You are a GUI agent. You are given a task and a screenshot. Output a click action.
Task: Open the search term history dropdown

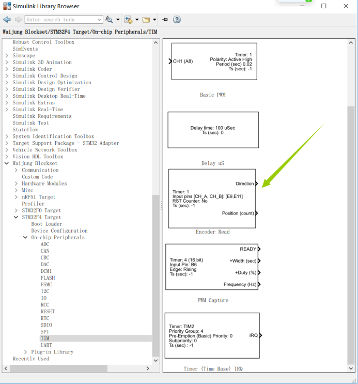point(100,20)
